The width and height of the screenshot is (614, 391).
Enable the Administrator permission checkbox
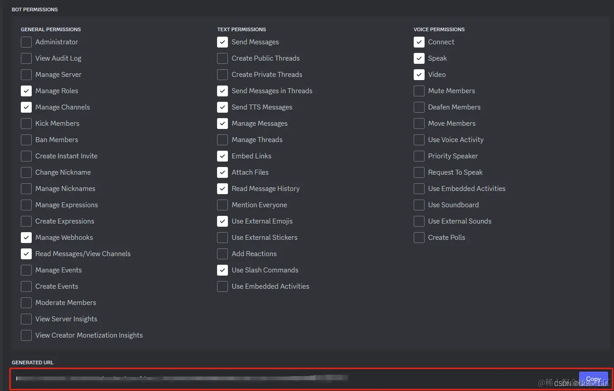point(26,42)
